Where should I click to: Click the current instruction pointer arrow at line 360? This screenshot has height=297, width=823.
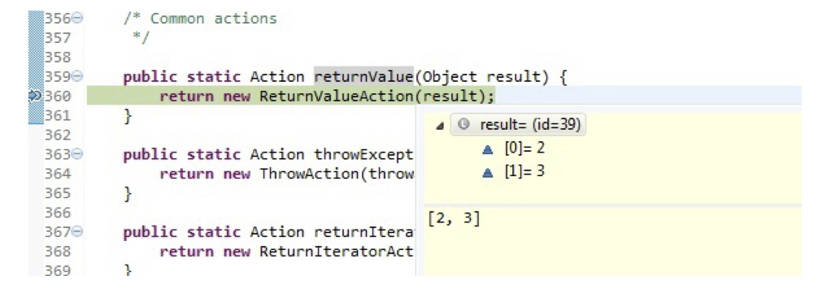point(35,96)
